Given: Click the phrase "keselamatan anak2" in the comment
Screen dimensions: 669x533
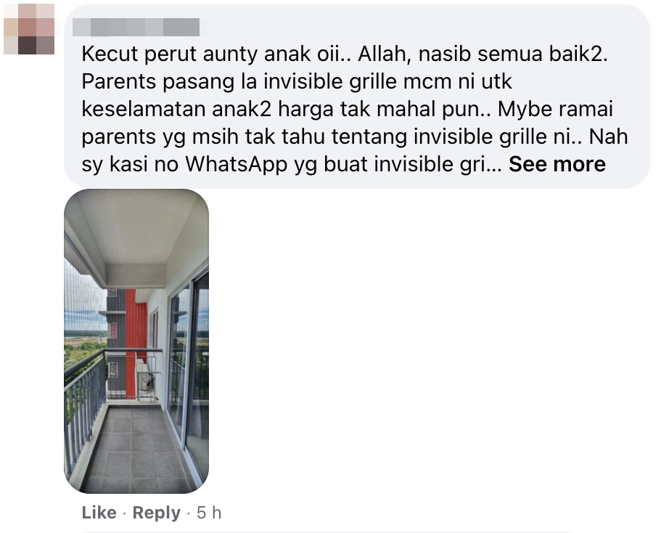Looking at the screenshot, I should [176, 110].
